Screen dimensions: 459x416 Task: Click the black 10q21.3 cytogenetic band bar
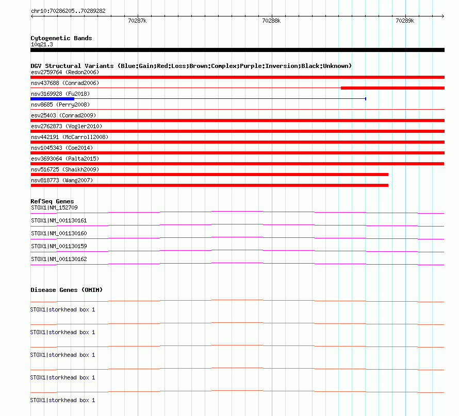pyautogui.click(x=237, y=50)
